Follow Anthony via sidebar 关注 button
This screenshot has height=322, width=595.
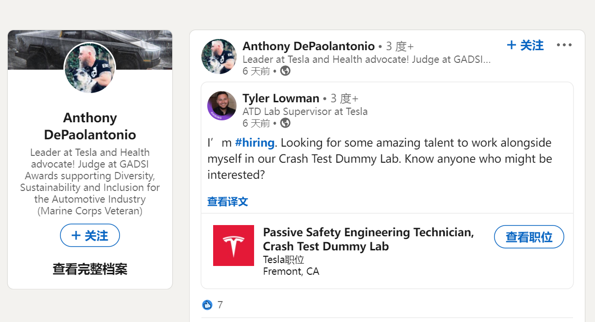(x=90, y=236)
